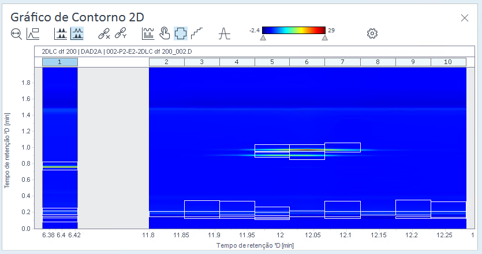Select cut number 3 header
Image resolution: width=482 pixels, height=254 pixels.
tap(202, 62)
